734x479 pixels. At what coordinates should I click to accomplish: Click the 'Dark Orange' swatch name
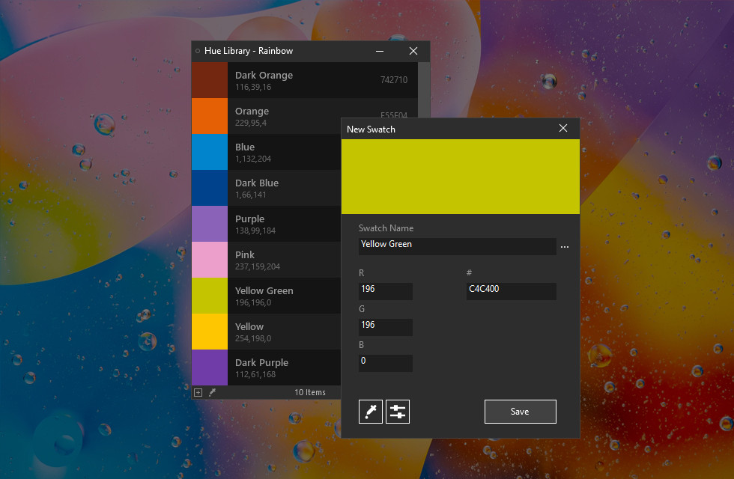[x=264, y=76]
